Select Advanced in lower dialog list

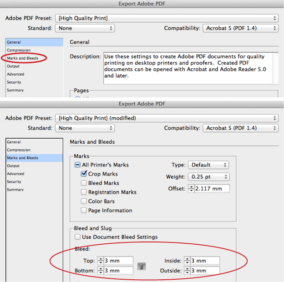click(35, 174)
